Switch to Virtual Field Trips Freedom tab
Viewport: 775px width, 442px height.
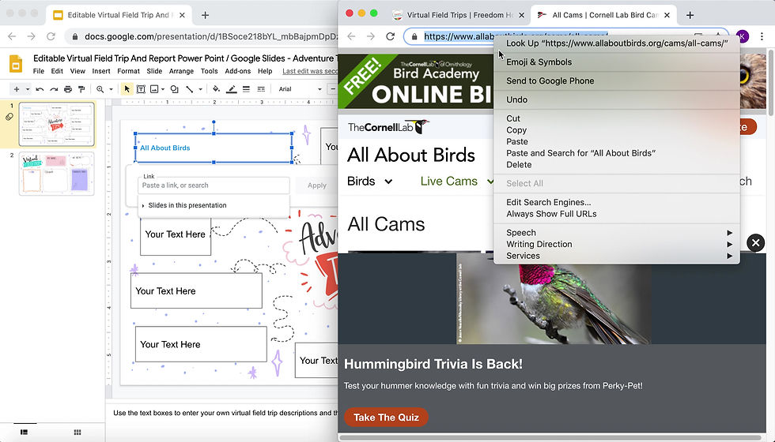pos(459,15)
